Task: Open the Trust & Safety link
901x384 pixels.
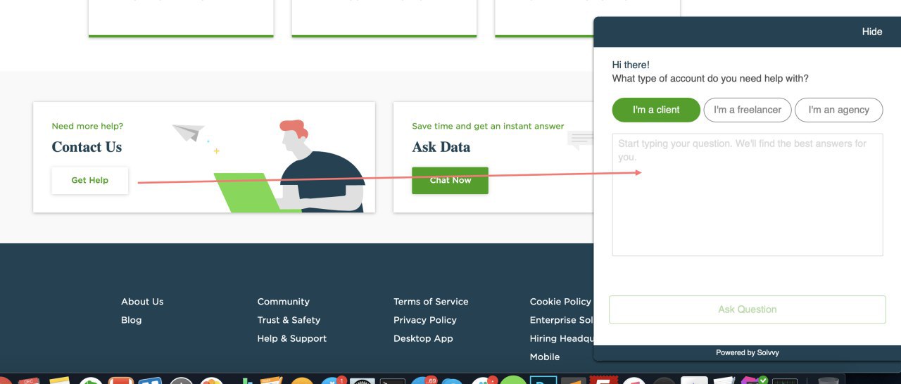Action: tap(289, 320)
